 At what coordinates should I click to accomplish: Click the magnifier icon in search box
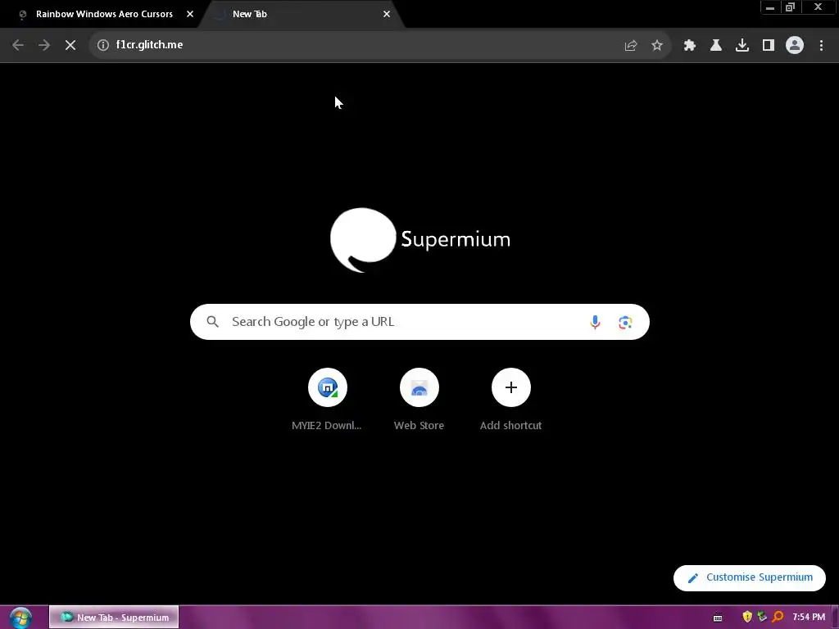coord(213,322)
